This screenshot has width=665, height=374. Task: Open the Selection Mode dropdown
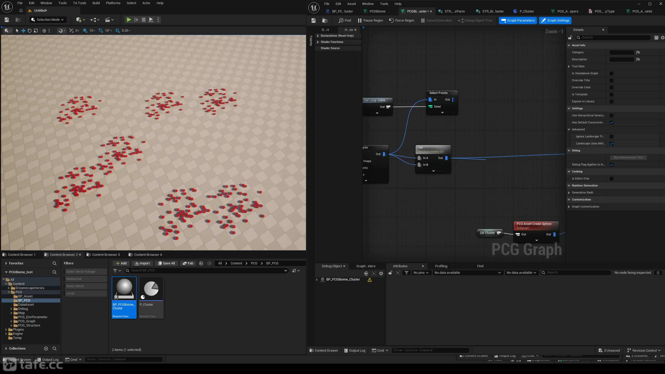pos(48,20)
